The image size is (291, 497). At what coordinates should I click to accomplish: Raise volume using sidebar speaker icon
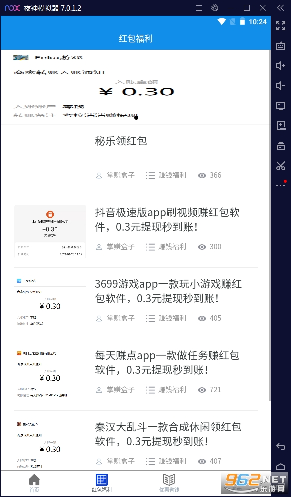(281, 66)
